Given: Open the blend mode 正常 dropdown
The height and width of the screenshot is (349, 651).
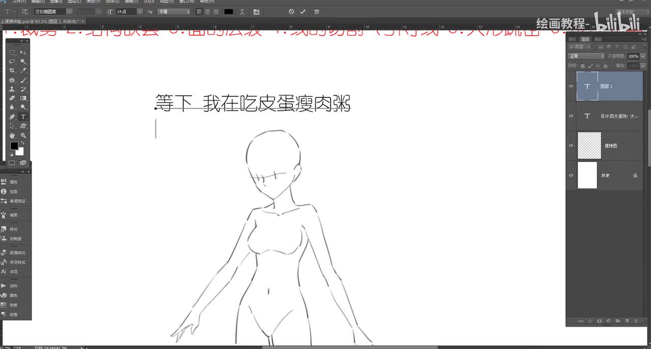Looking at the screenshot, I should [x=586, y=56].
